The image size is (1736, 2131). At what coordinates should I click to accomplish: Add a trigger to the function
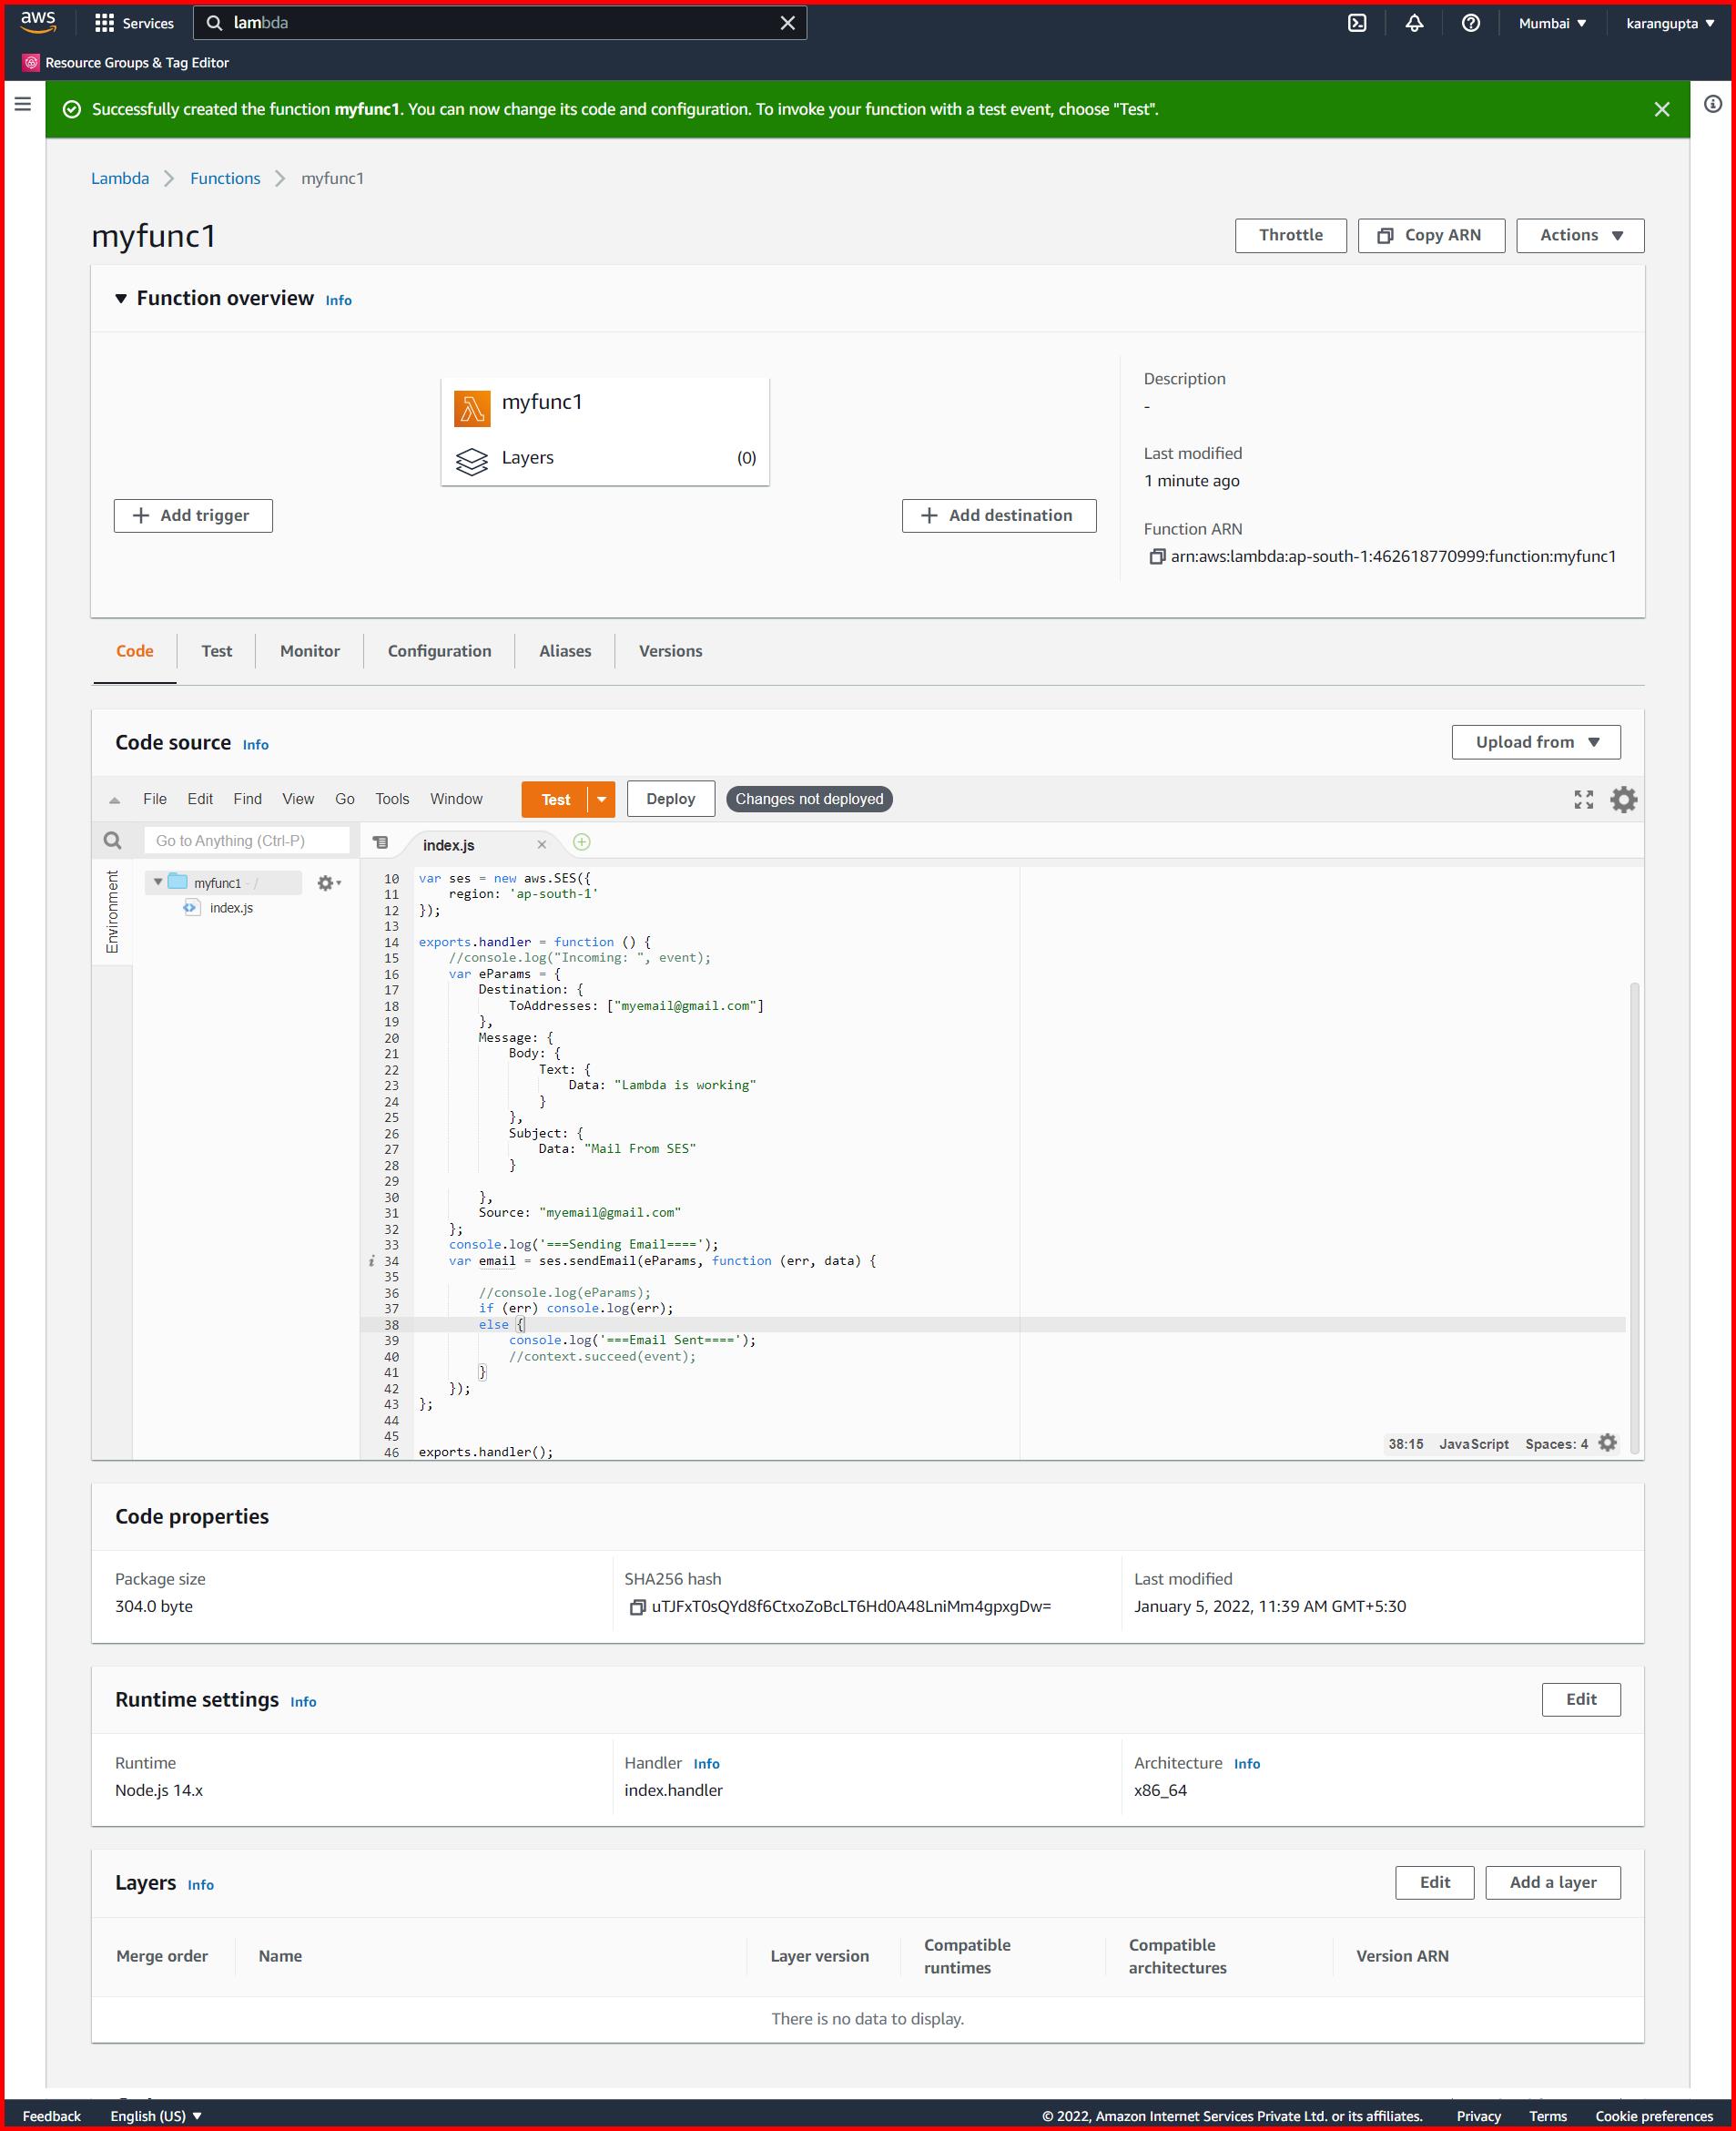(x=193, y=515)
